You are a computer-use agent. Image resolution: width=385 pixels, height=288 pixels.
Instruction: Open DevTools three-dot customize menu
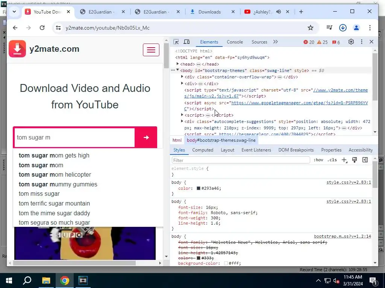361,42
